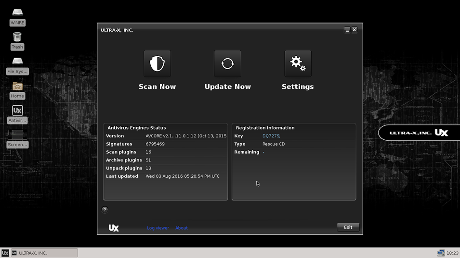Open the Home folder desktop icon
Image resolution: width=460 pixels, height=258 pixels.
tap(17, 86)
